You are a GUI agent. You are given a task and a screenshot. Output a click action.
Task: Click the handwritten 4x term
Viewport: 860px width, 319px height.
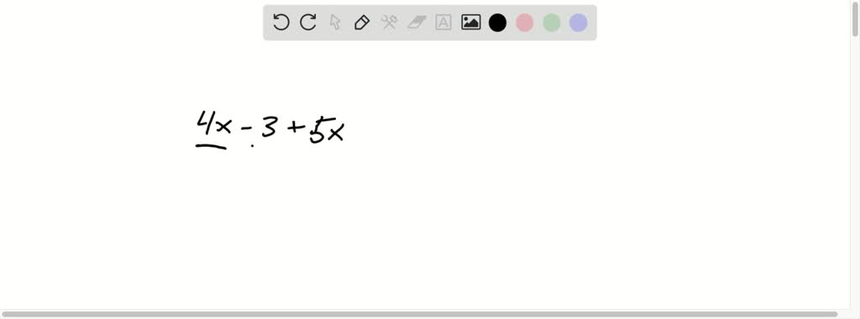(x=214, y=123)
